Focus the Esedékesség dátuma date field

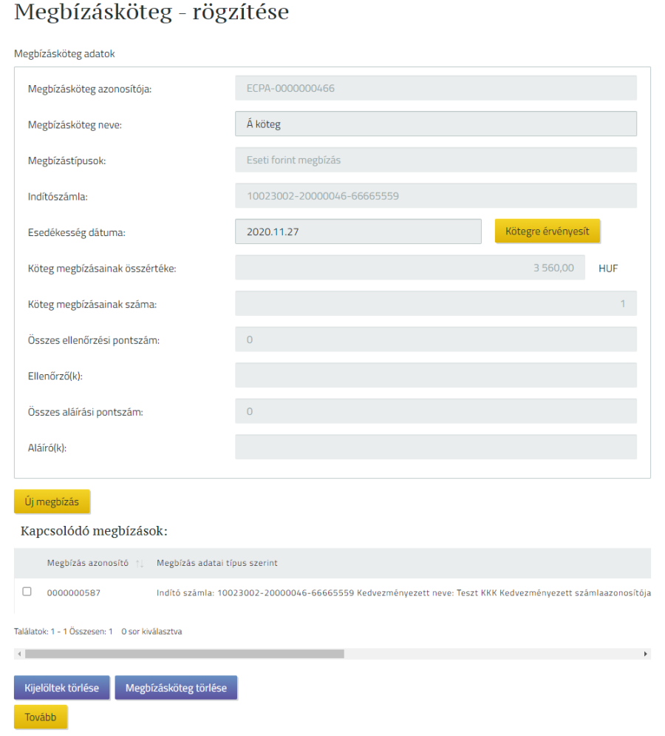point(358,232)
